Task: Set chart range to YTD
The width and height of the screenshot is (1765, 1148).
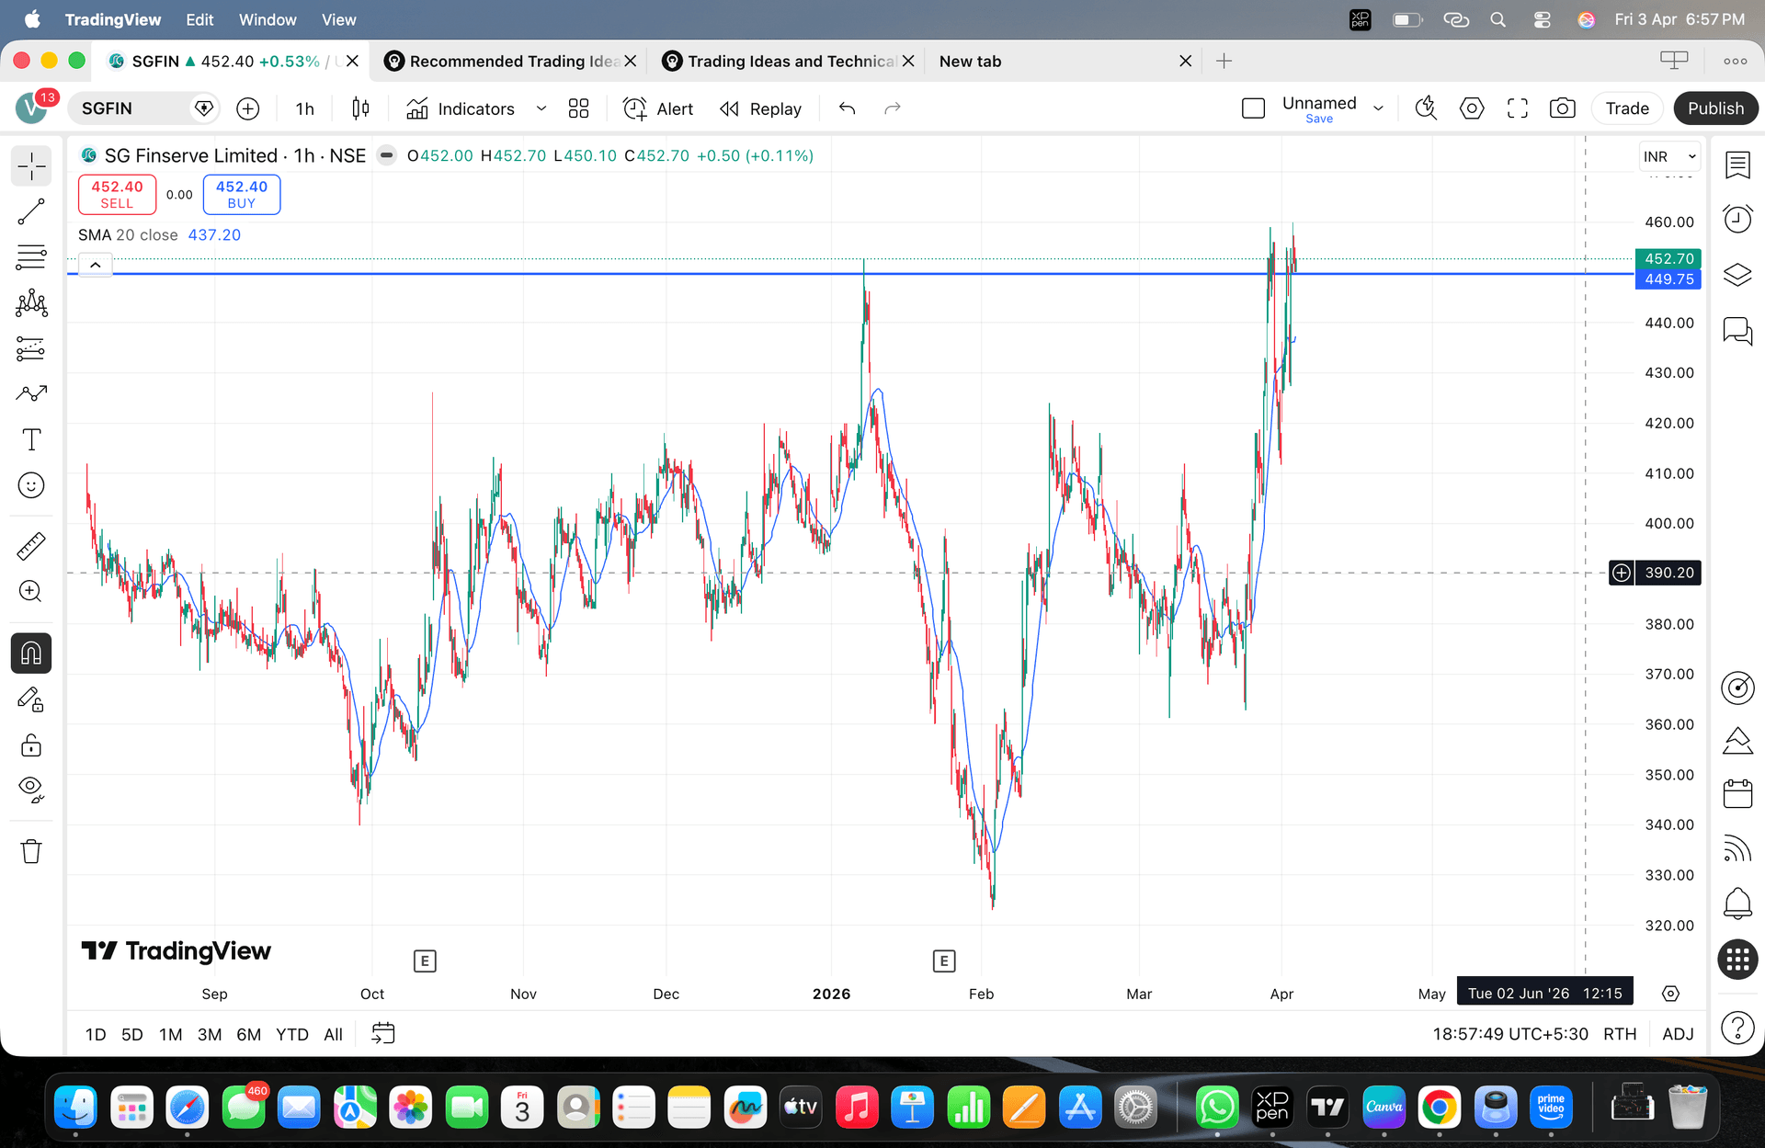Action: pos(292,1034)
